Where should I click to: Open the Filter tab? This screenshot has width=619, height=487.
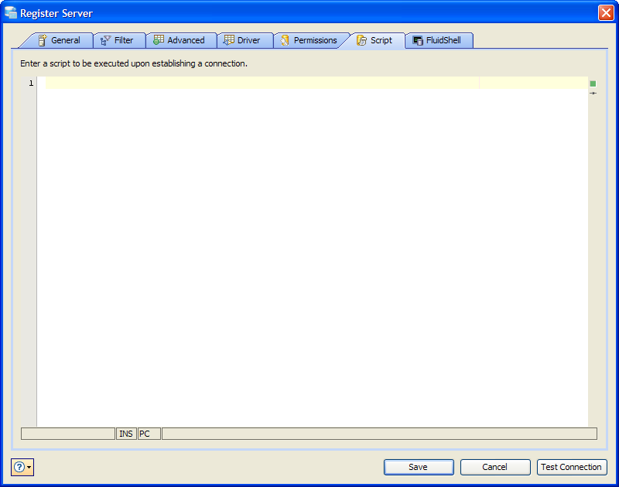click(x=119, y=40)
